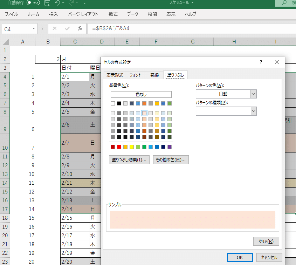The width and height of the screenshot is (296, 265).
Task: Switch to the 表示形式 tab
Action: point(115,75)
